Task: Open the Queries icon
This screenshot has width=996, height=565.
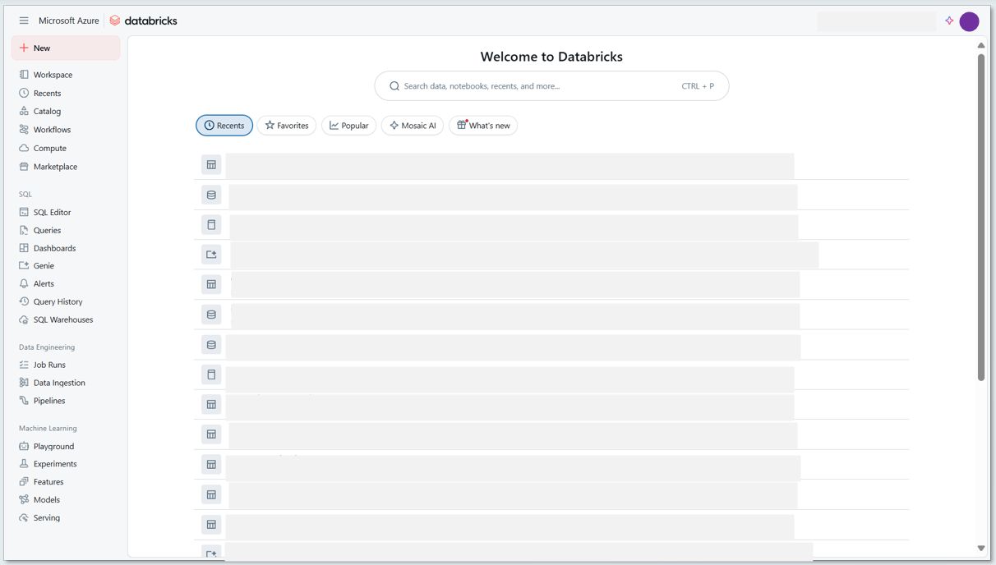Action: [x=24, y=230]
